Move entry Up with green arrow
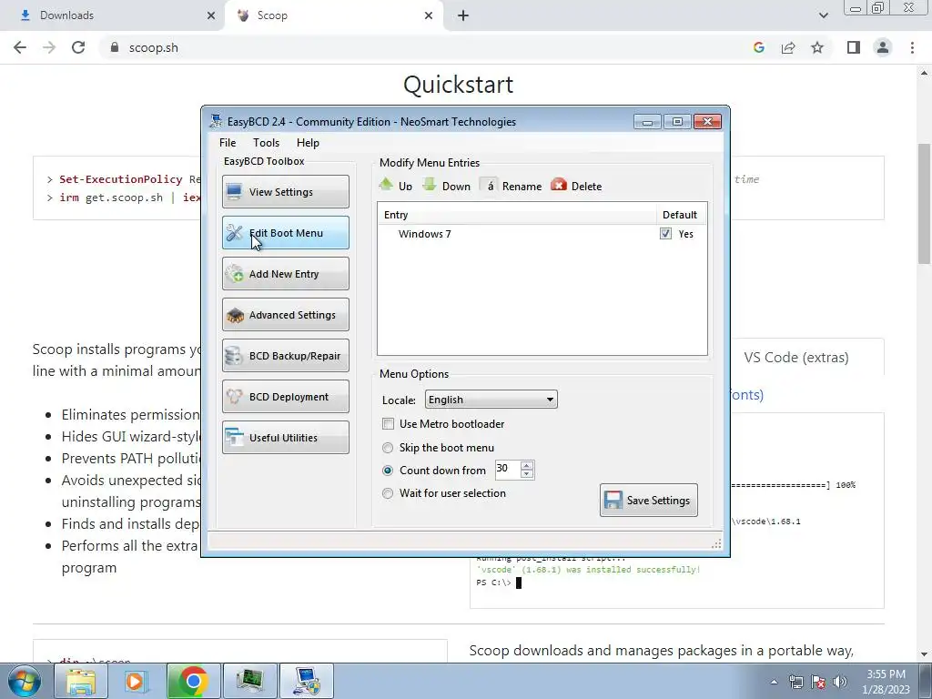The width and height of the screenshot is (932, 699). point(396,186)
